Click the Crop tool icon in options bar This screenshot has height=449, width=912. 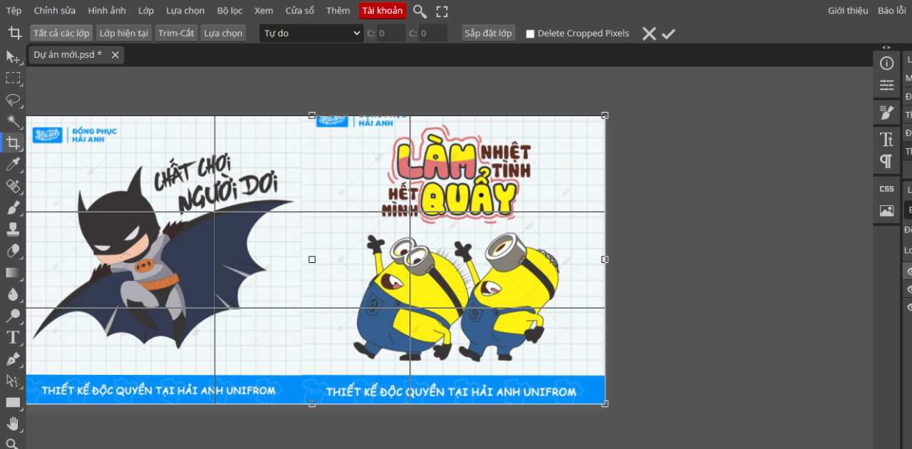point(14,33)
